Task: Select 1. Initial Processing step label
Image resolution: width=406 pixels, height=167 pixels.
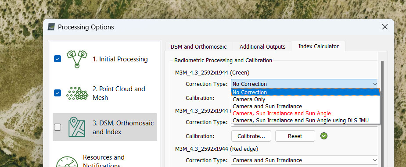Action: (120, 59)
